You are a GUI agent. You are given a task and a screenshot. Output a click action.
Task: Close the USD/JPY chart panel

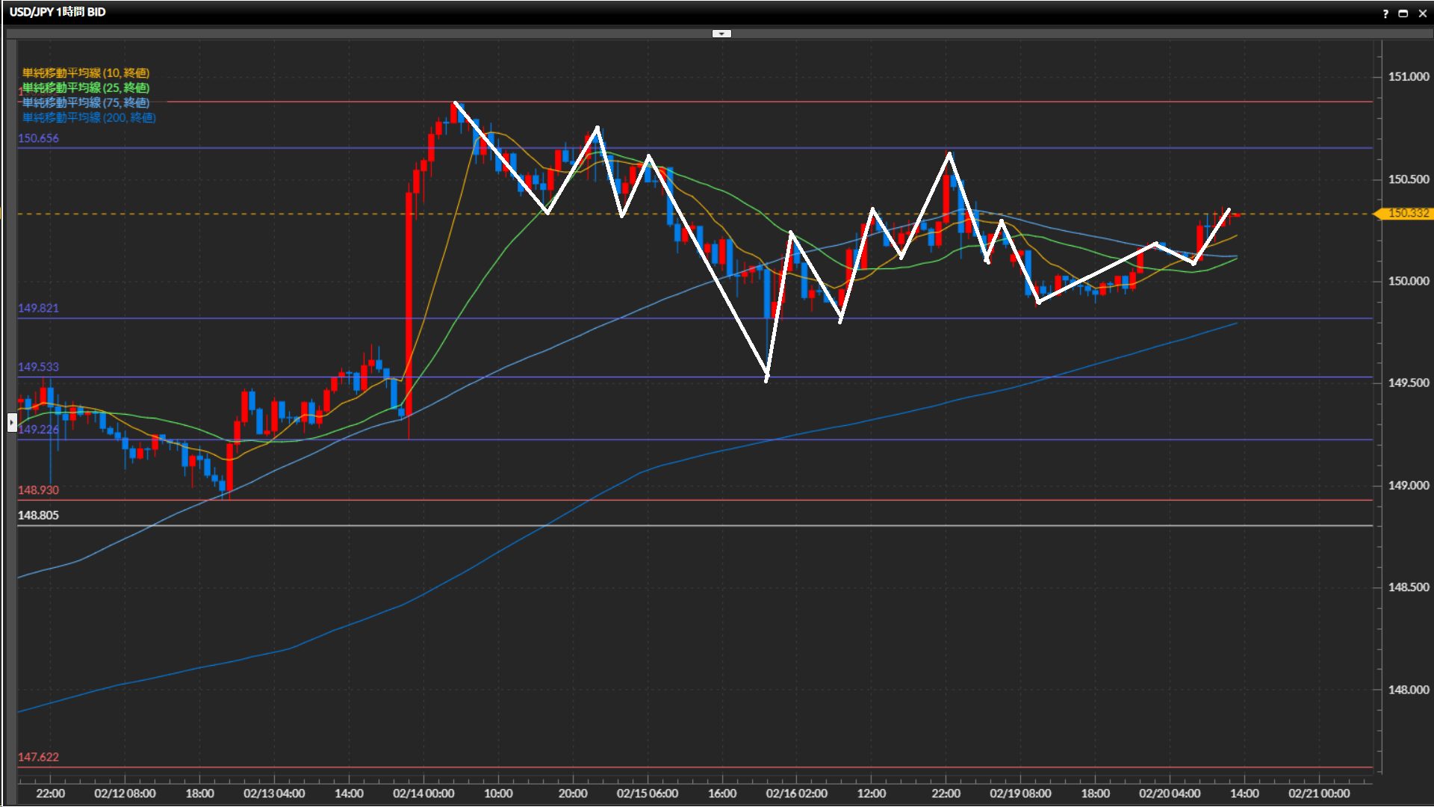click(1423, 13)
